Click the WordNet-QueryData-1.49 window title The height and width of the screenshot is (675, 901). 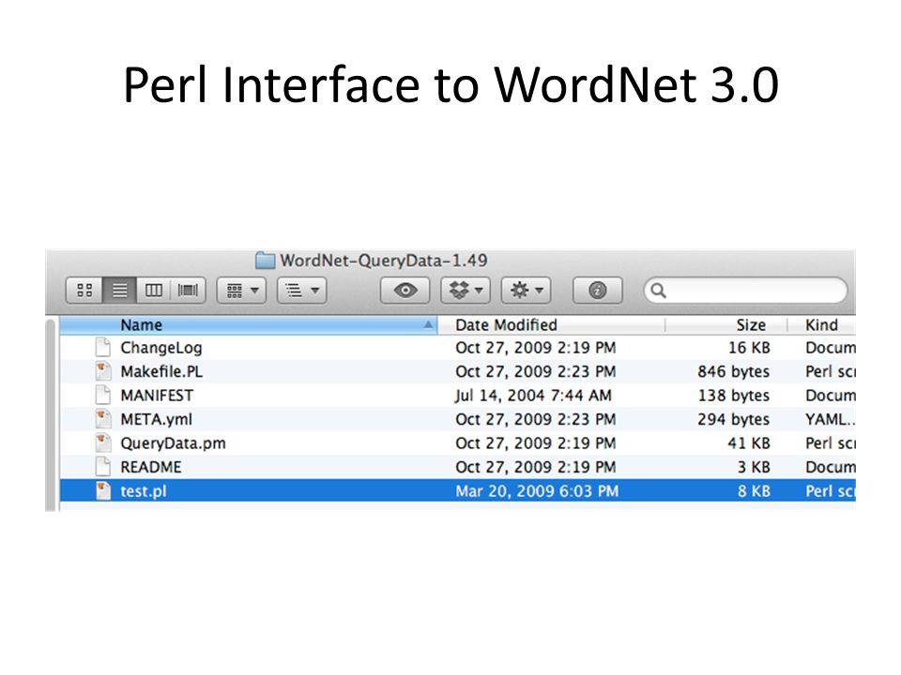pyautogui.click(x=383, y=261)
